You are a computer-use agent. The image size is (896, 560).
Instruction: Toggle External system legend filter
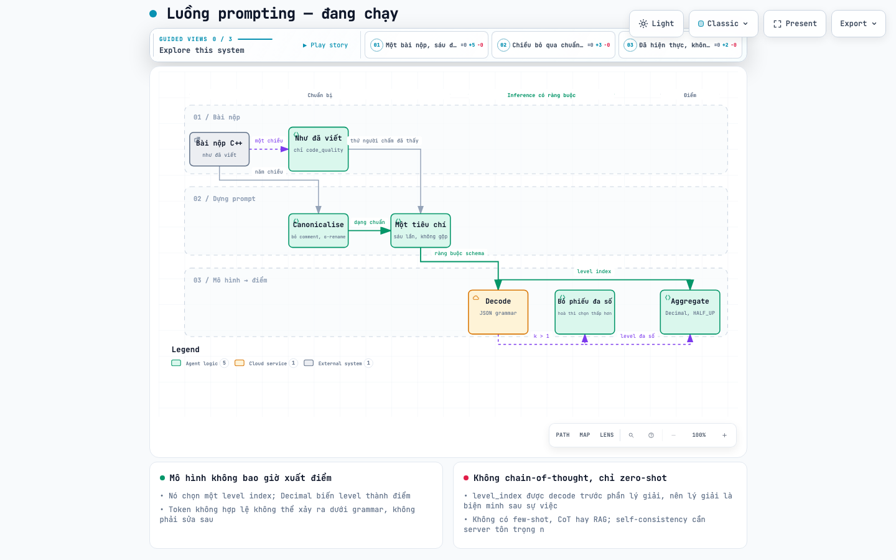(338, 363)
